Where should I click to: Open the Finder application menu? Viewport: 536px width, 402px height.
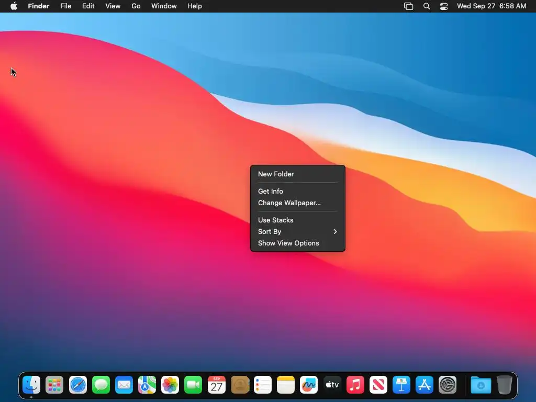point(39,6)
